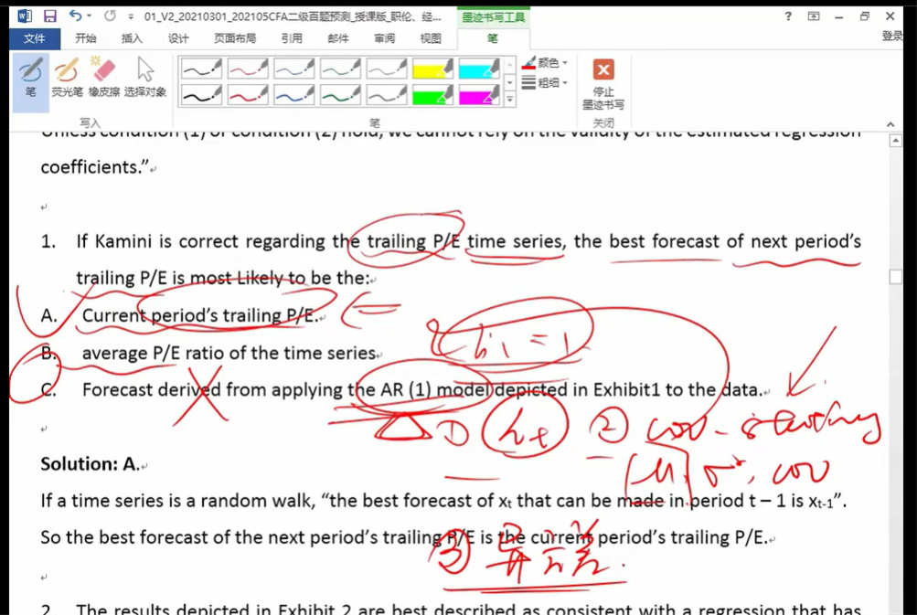Switch to the Home (开始) tab
The image size is (917, 615).
coord(85,38)
